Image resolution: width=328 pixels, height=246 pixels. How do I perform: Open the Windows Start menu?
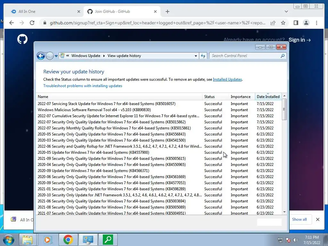(x=8, y=240)
